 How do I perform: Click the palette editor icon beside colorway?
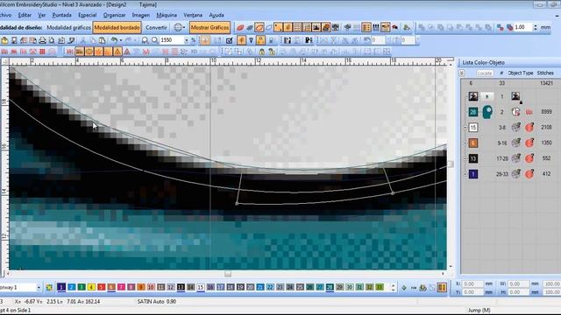49,288
